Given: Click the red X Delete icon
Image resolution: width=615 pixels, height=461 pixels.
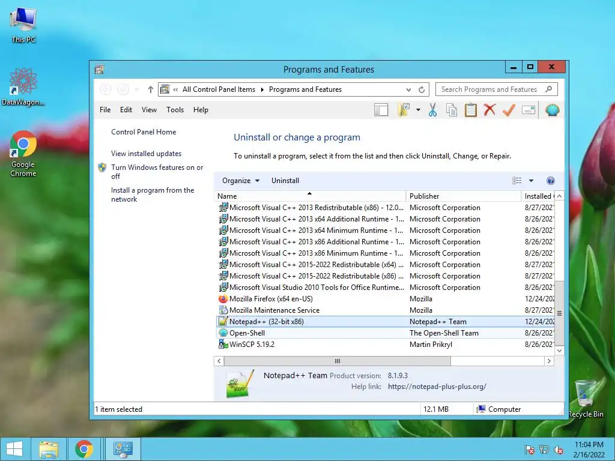Looking at the screenshot, I should (x=489, y=110).
